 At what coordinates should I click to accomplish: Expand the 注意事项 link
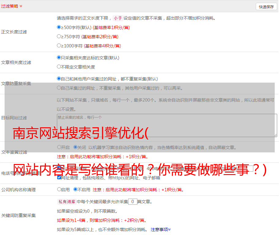(161, 229)
